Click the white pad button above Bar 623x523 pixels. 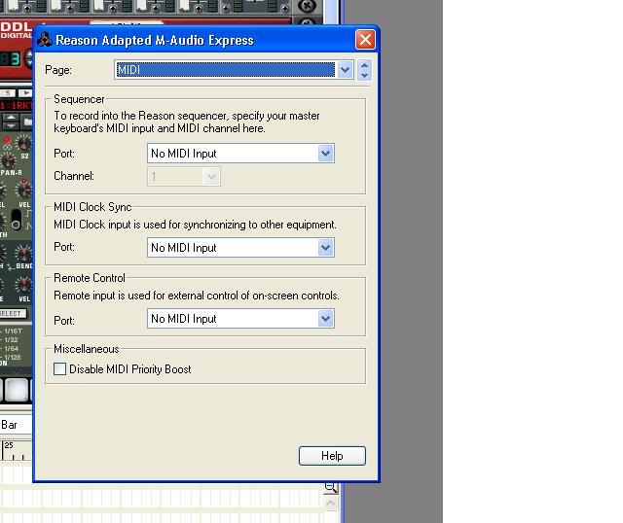pos(17,390)
